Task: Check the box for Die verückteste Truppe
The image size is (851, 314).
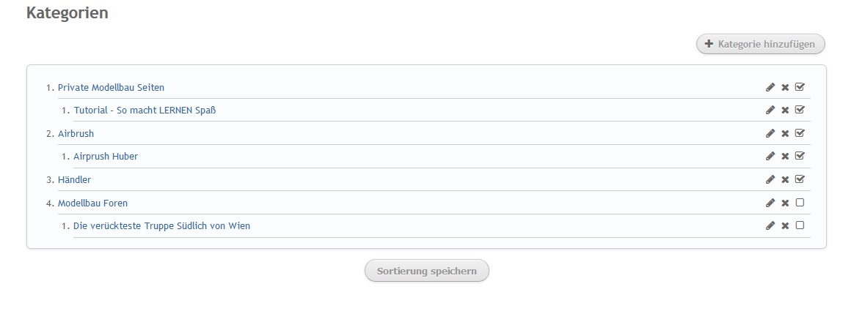Action: (x=800, y=225)
